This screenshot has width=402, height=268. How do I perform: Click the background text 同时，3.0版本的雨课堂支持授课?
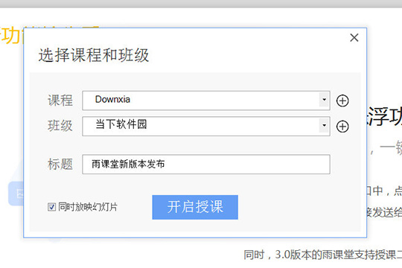[322, 255]
